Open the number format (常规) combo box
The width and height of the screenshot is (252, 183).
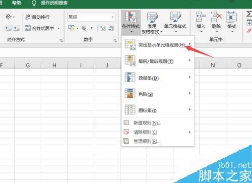coord(91,17)
